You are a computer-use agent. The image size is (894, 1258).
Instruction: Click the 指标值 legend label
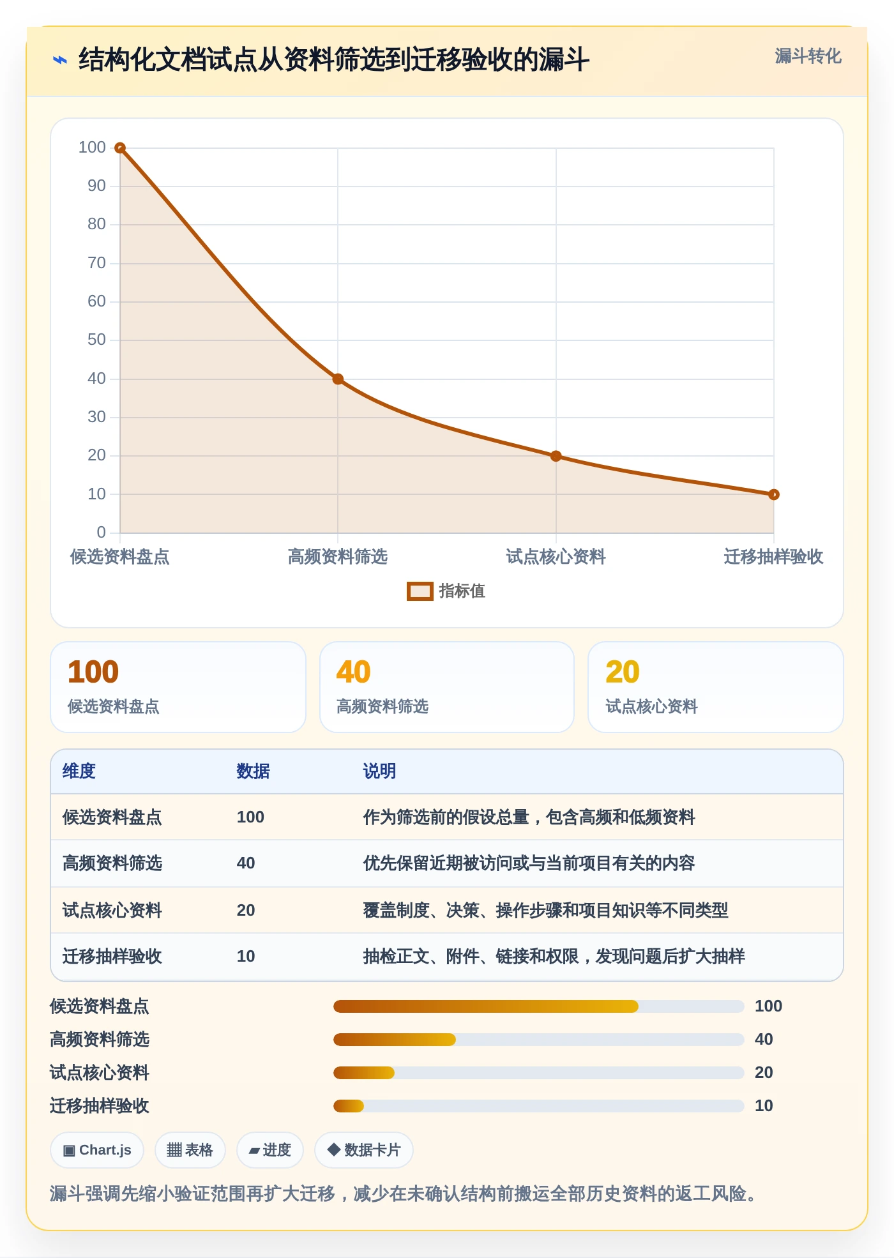click(462, 591)
